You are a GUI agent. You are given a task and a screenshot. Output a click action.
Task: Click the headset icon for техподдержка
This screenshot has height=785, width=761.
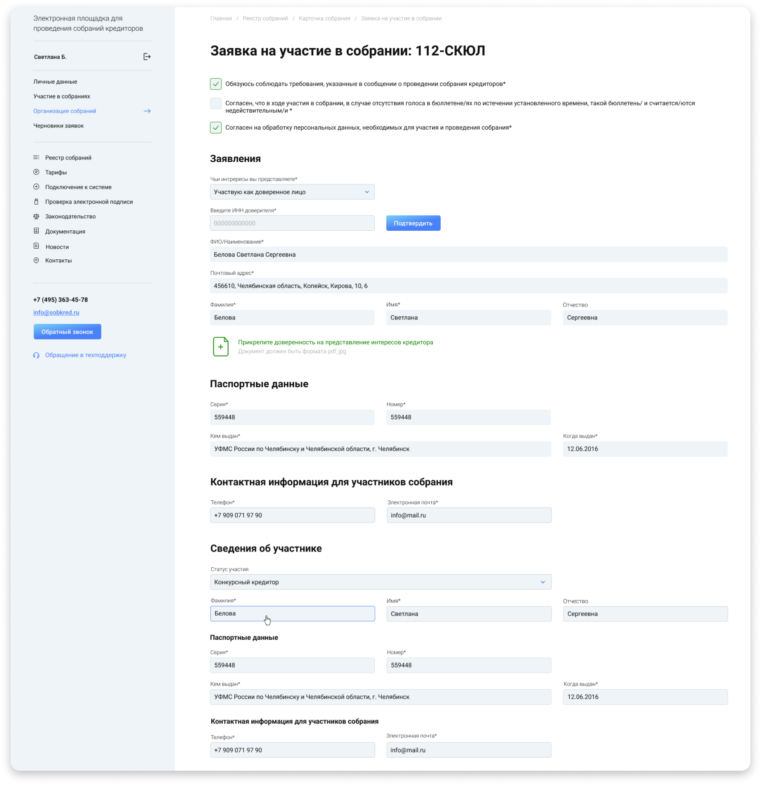pyautogui.click(x=37, y=356)
